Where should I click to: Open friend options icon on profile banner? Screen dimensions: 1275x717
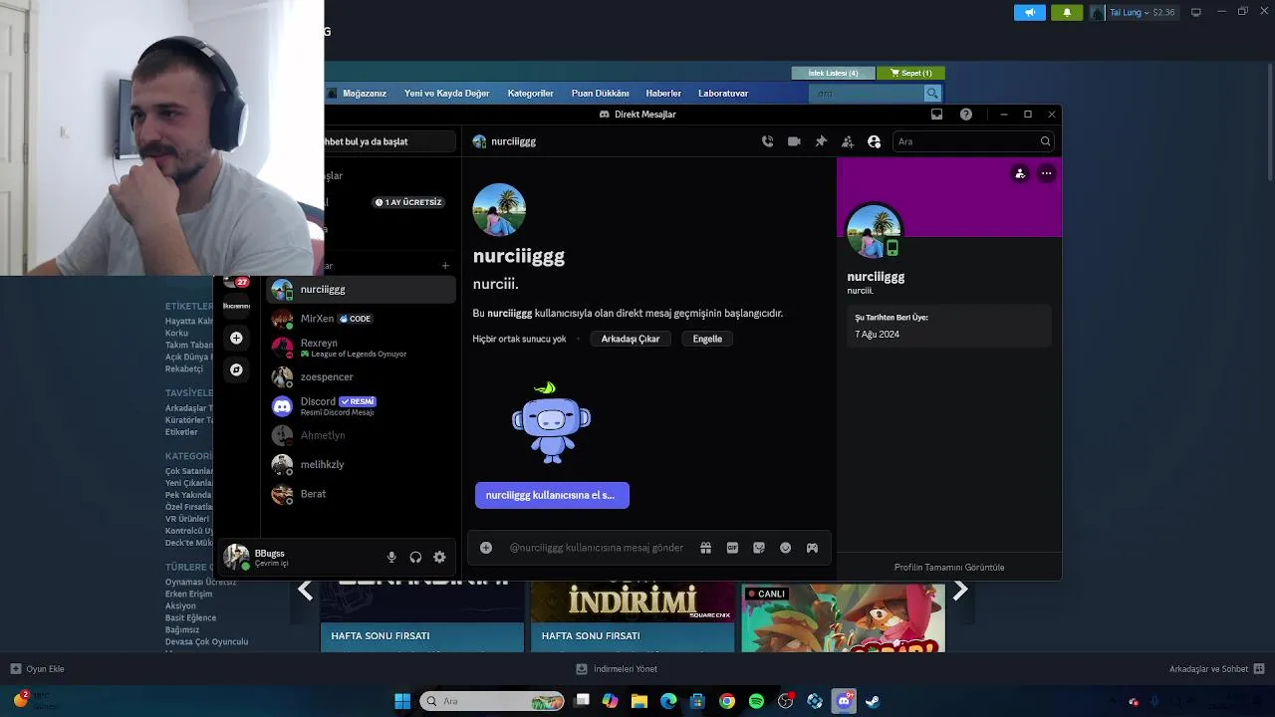click(1019, 173)
